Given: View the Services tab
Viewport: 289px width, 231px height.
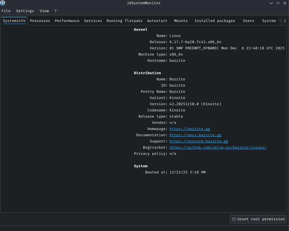Looking at the screenshot, I should [93, 21].
